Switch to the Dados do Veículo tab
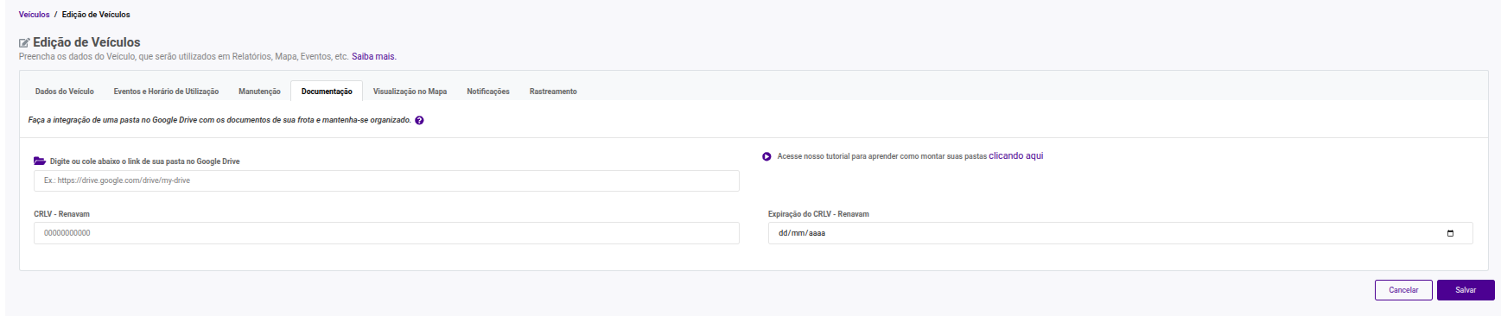Image resolution: width=1501 pixels, height=316 pixels. tap(65, 92)
